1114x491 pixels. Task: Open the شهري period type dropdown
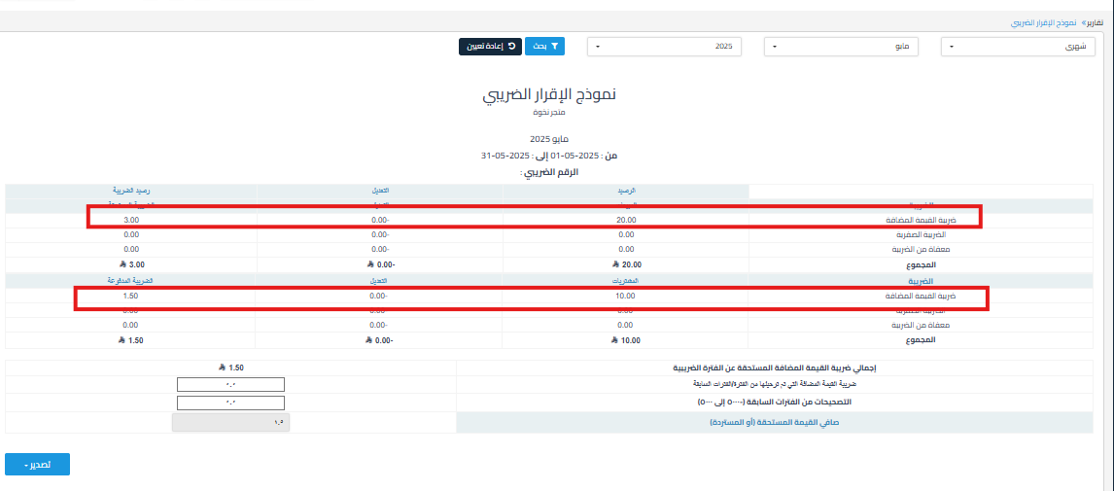coord(1018,47)
